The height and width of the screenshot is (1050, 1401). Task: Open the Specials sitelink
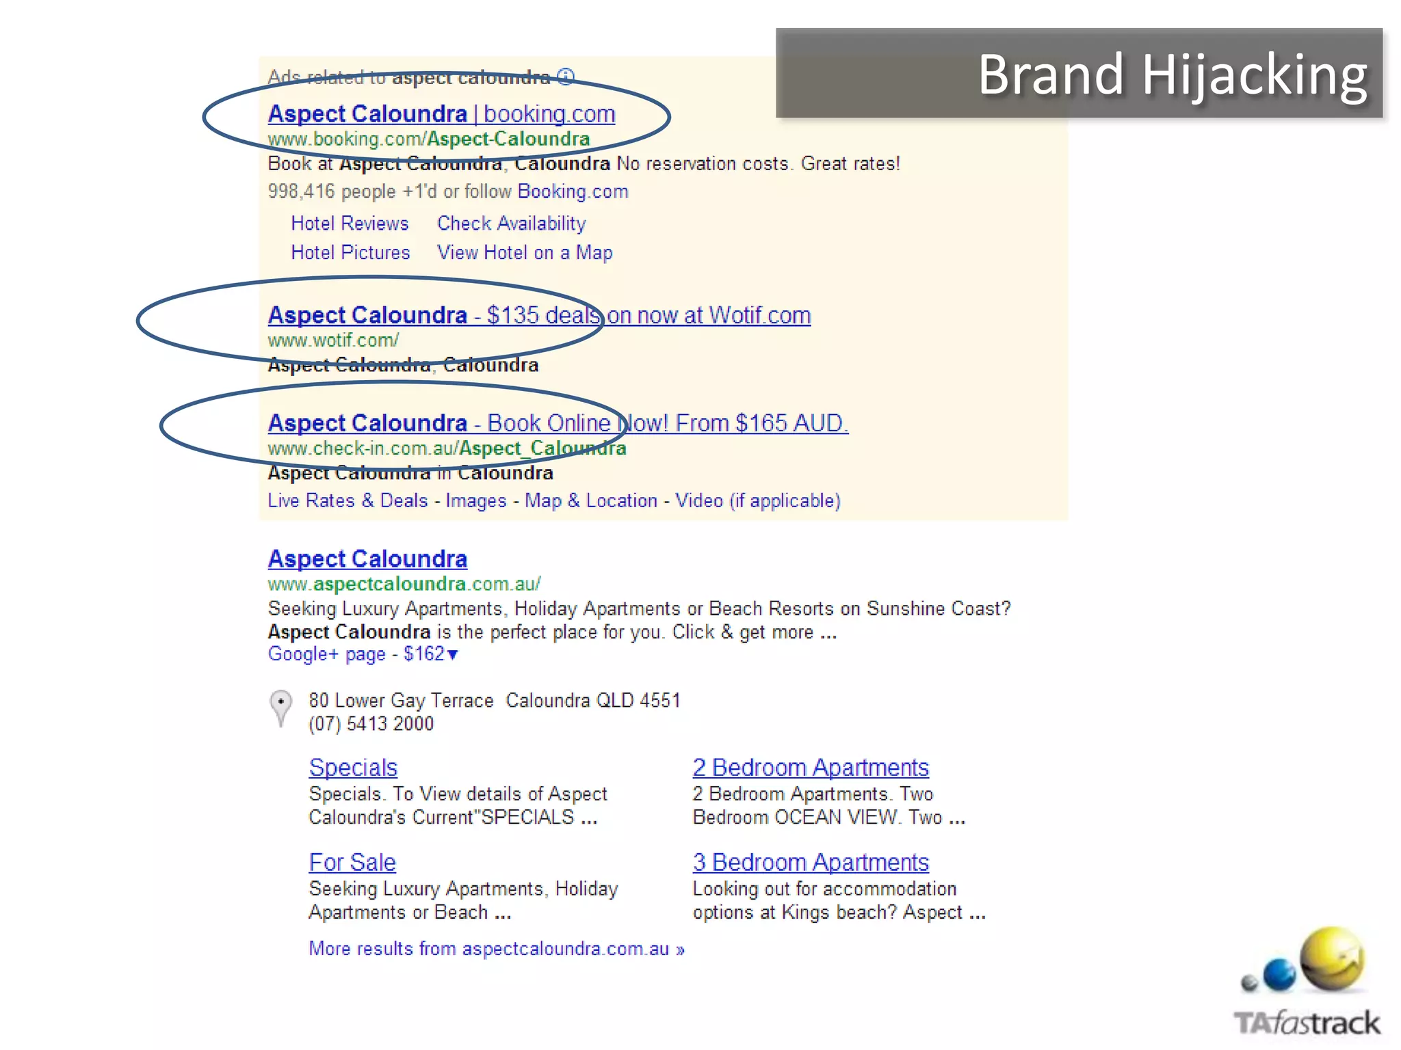[353, 768]
